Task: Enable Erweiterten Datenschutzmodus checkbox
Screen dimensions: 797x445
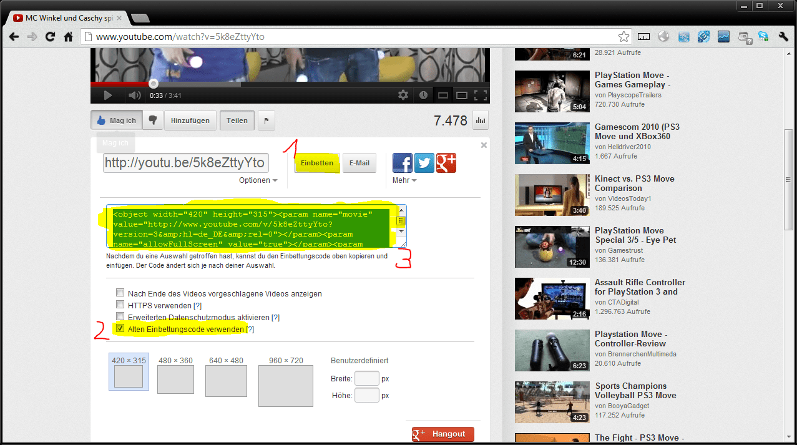Action: point(120,316)
